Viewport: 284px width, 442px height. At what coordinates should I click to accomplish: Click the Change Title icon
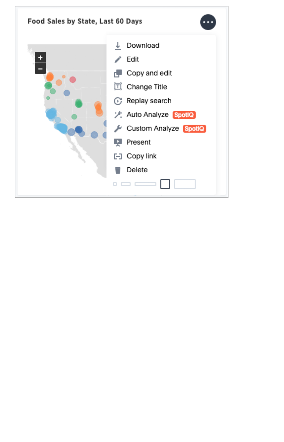118,87
